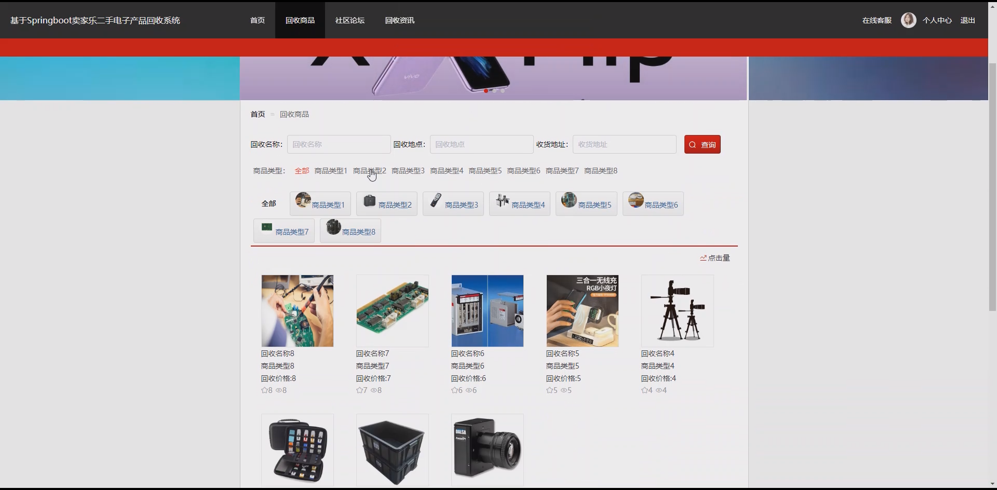Image resolution: width=997 pixels, height=490 pixels.
Task: Click the 退出 logout link
Action: pos(967,20)
